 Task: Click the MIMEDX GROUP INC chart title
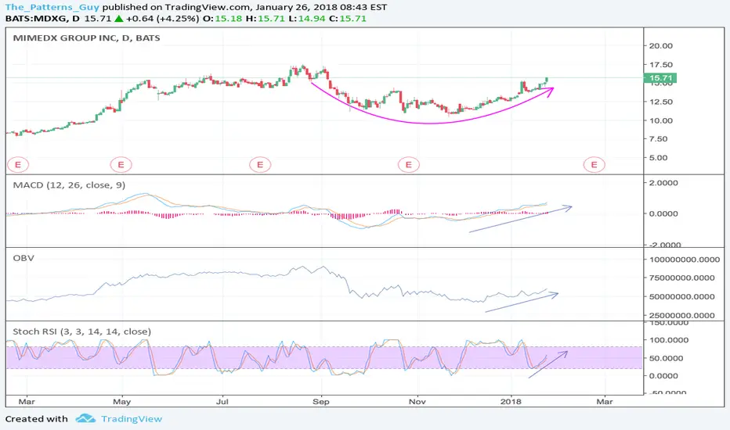click(x=87, y=38)
